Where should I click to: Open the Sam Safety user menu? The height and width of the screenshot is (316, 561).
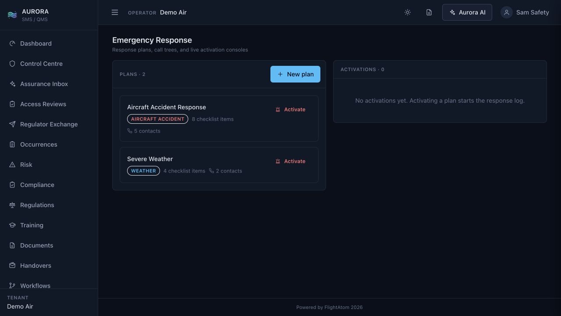(x=525, y=12)
